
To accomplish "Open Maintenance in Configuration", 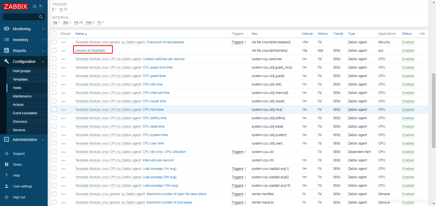I will (x=22, y=96).
